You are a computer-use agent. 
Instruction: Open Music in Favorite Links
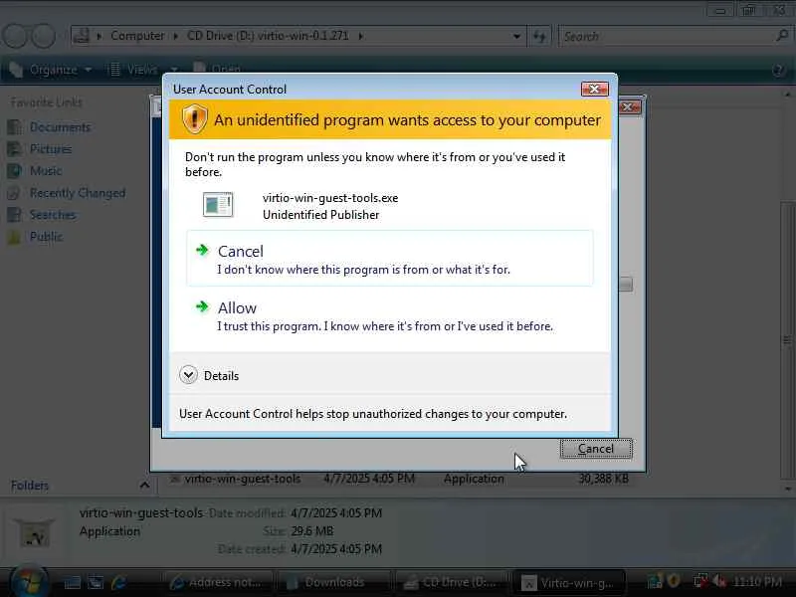[x=46, y=171]
